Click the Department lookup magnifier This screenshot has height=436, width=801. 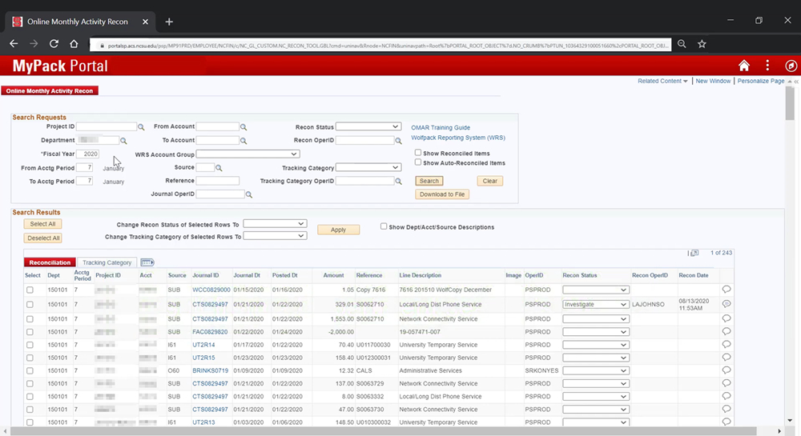(x=123, y=141)
